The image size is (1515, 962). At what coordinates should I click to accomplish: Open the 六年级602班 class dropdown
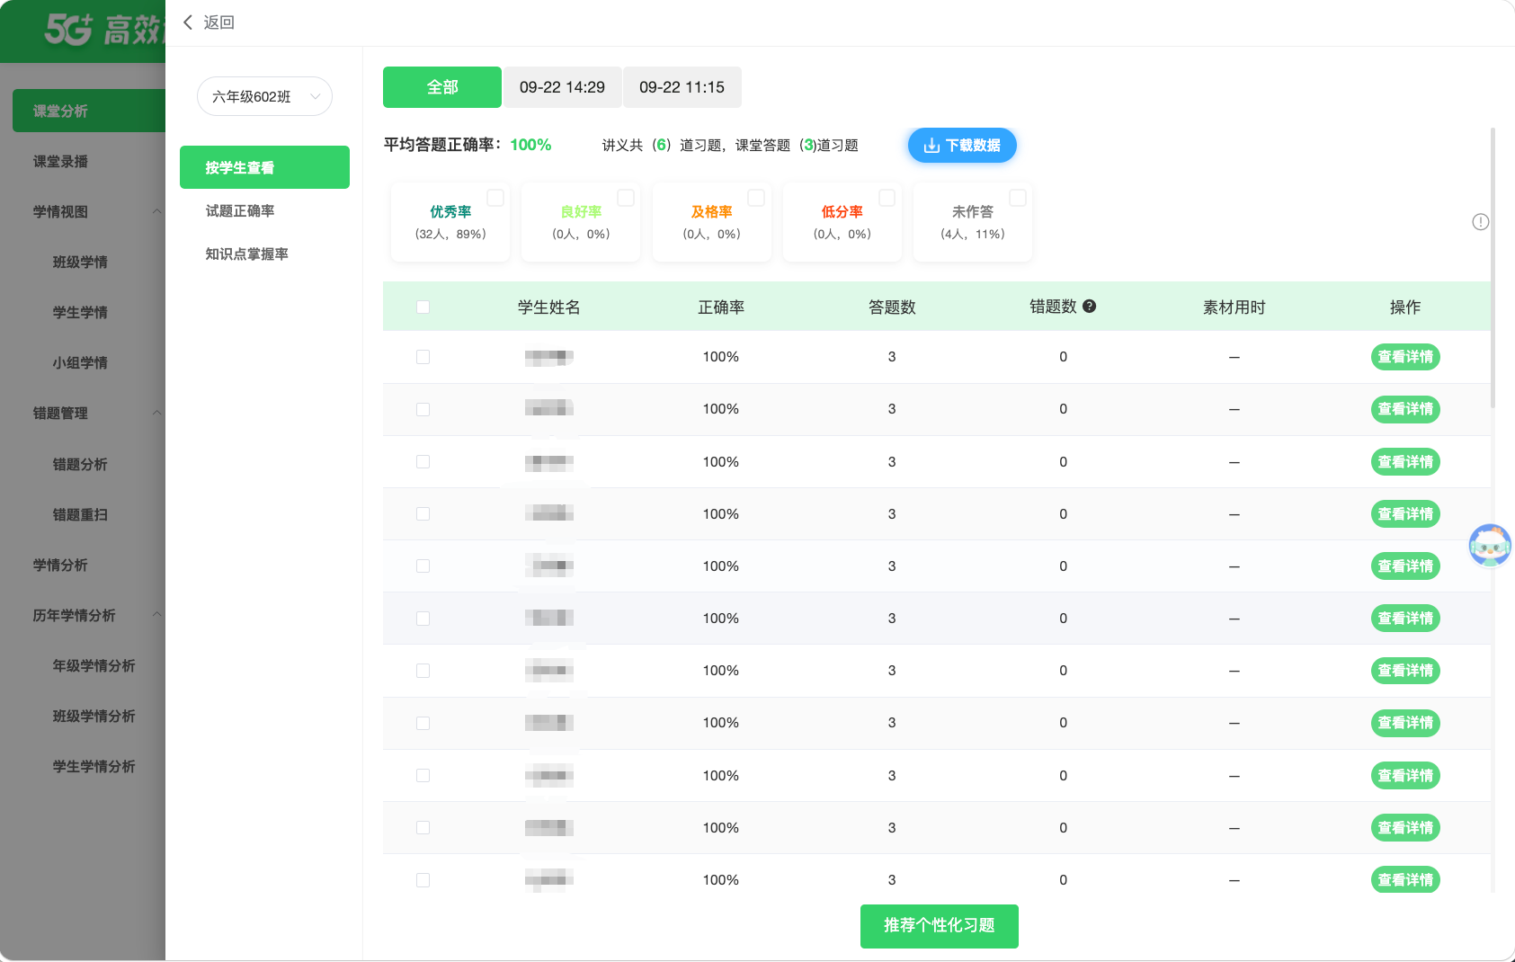264,96
